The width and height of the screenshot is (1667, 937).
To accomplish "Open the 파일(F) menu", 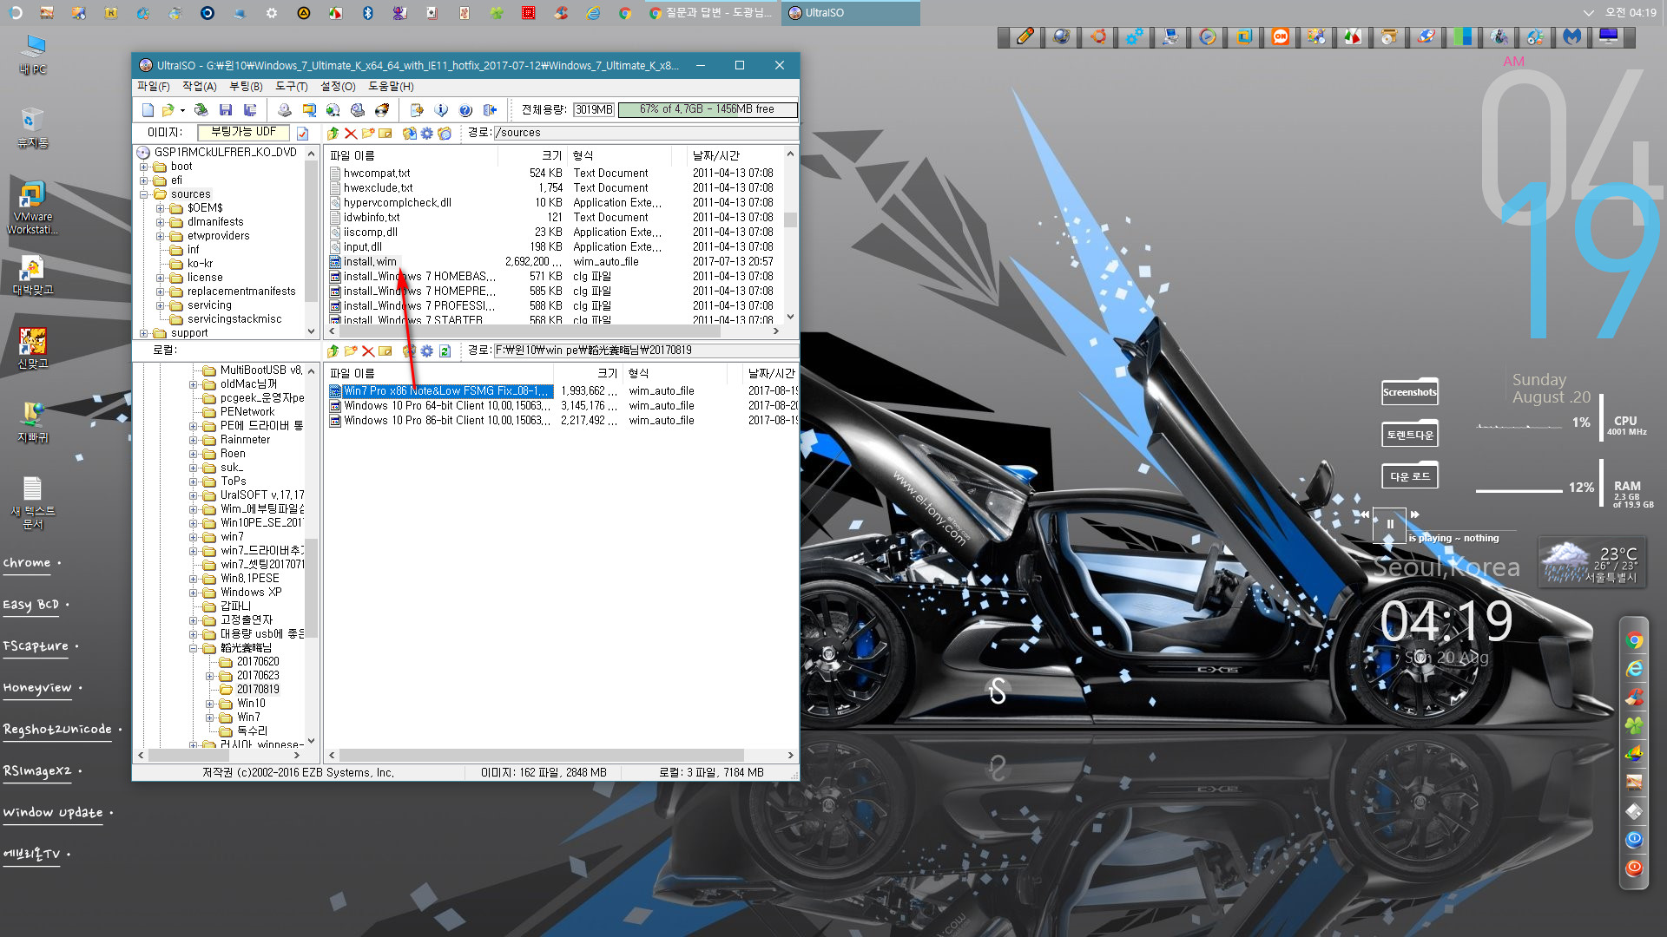I will coord(153,87).
